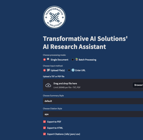Image resolution: width=143 pixels, height=140 pixels.
Task: Click the Browse files button
Action: click(138, 85)
